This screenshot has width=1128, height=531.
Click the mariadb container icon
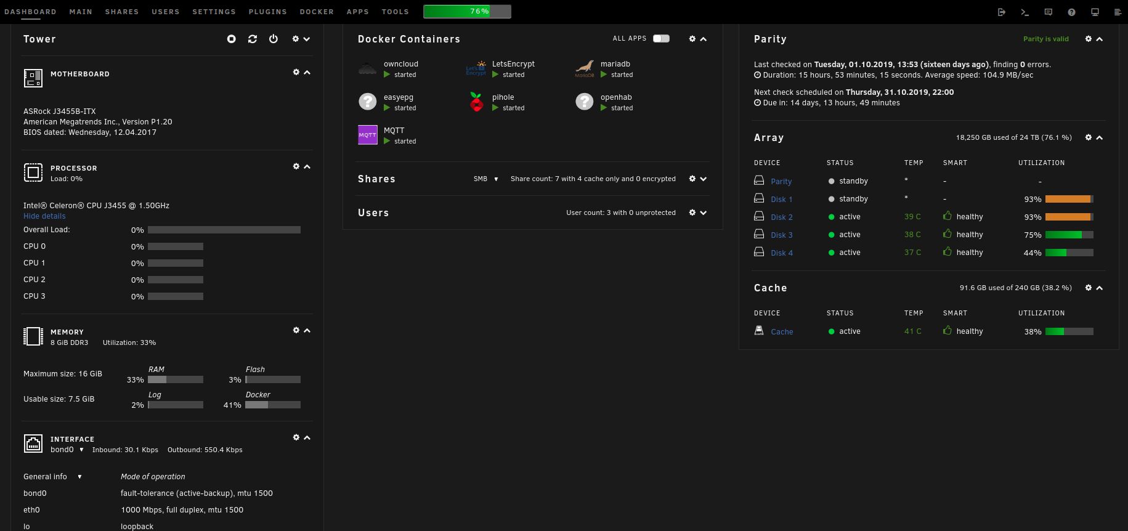585,68
